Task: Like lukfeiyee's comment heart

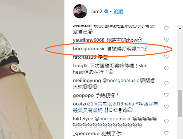Action: (166, 122)
